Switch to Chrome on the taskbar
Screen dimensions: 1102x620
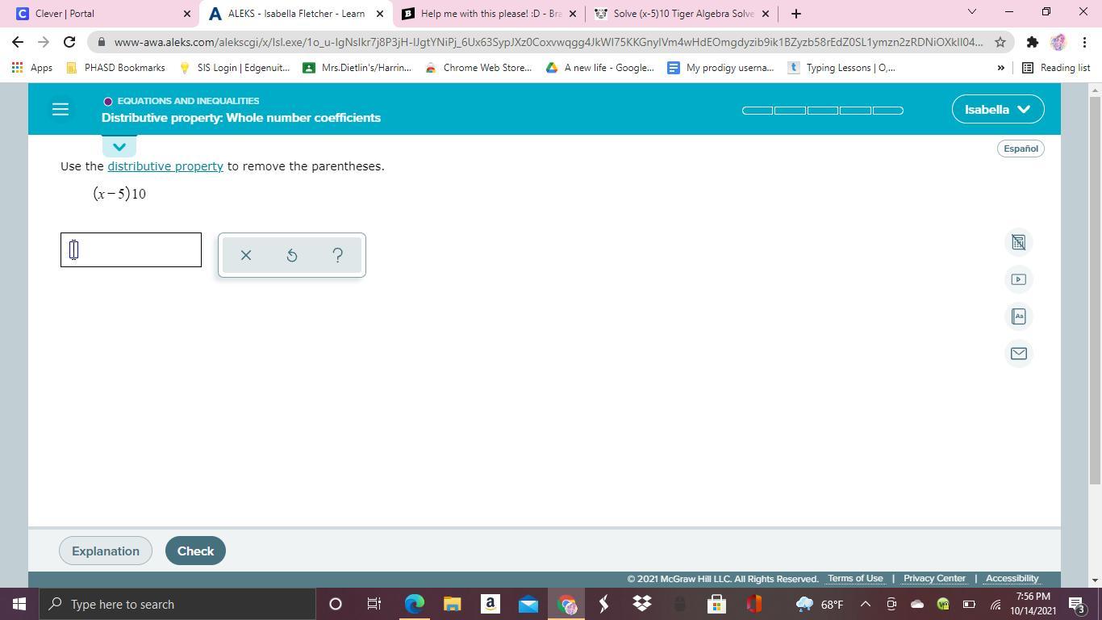[x=566, y=604]
